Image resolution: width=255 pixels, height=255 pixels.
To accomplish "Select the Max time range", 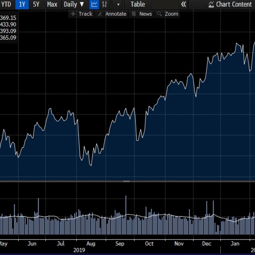I will coord(52,4).
